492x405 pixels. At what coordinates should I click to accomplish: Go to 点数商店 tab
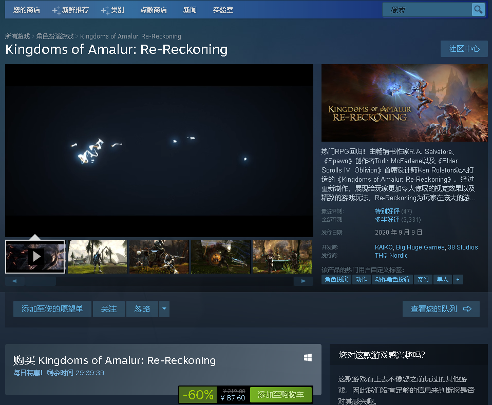pyautogui.click(x=154, y=10)
